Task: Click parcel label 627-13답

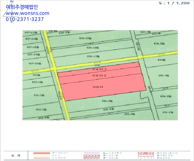Action: pyautogui.click(x=33, y=47)
